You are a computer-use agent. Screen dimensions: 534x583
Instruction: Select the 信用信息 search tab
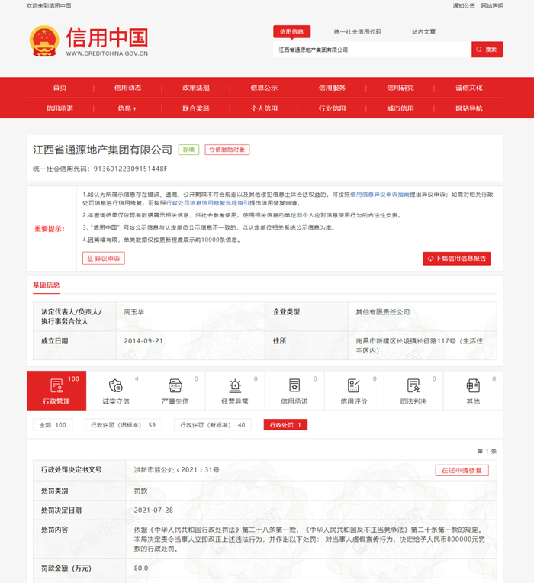(x=291, y=31)
